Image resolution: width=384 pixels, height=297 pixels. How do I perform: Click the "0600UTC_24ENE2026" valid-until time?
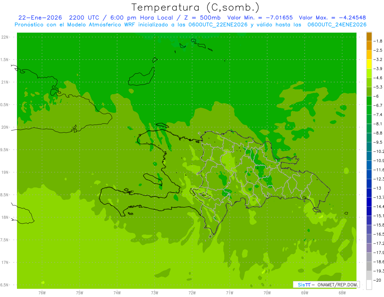click(337, 25)
